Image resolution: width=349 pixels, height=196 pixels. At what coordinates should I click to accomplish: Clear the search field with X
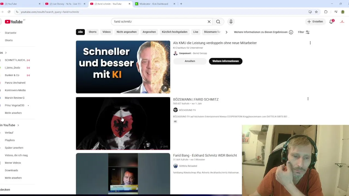click(x=209, y=22)
